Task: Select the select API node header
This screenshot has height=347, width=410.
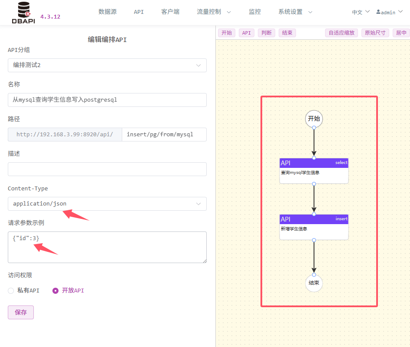Action: (x=314, y=163)
